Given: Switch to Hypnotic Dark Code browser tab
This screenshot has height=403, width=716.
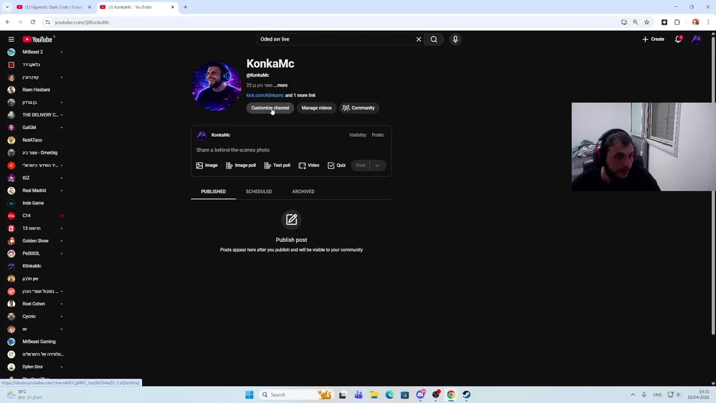Looking at the screenshot, I should click(x=53, y=7).
